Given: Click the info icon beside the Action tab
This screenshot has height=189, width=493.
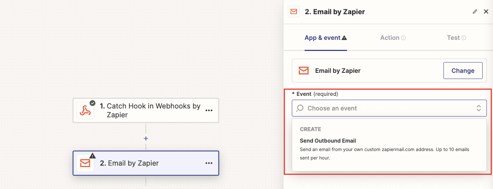Looking at the screenshot, I should click(404, 38).
